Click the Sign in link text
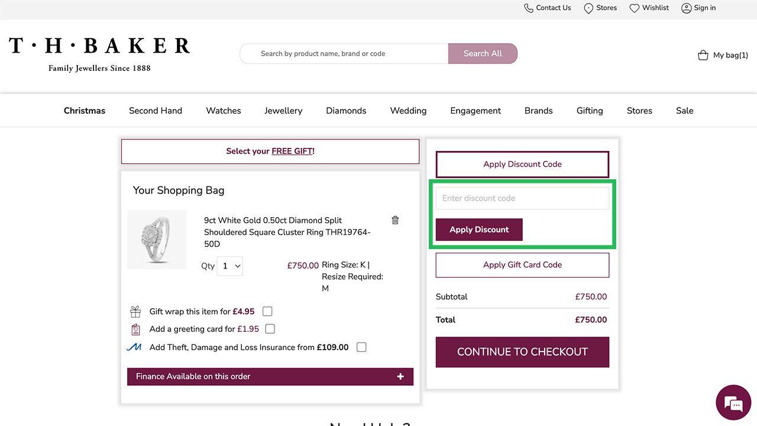Viewport: 757px width, 426px height. [705, 8]
